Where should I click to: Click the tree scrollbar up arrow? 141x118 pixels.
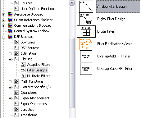click(x=72, y=3)
